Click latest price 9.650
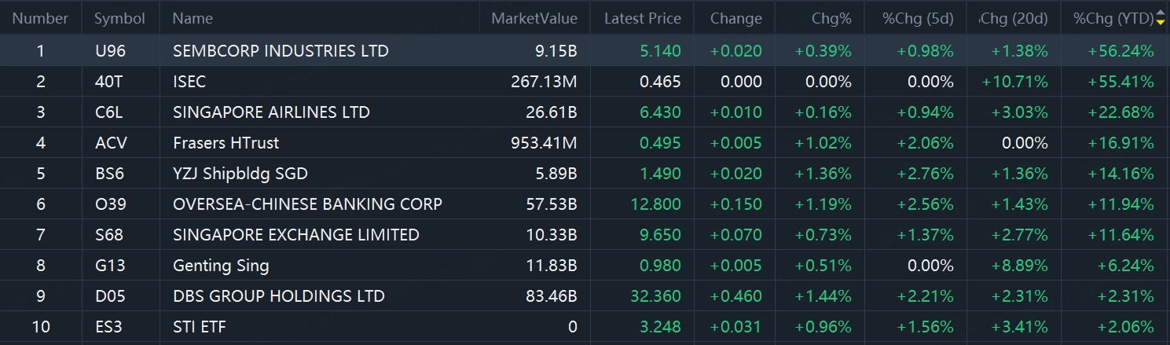Screen dimensions: 1170x345 661,235
